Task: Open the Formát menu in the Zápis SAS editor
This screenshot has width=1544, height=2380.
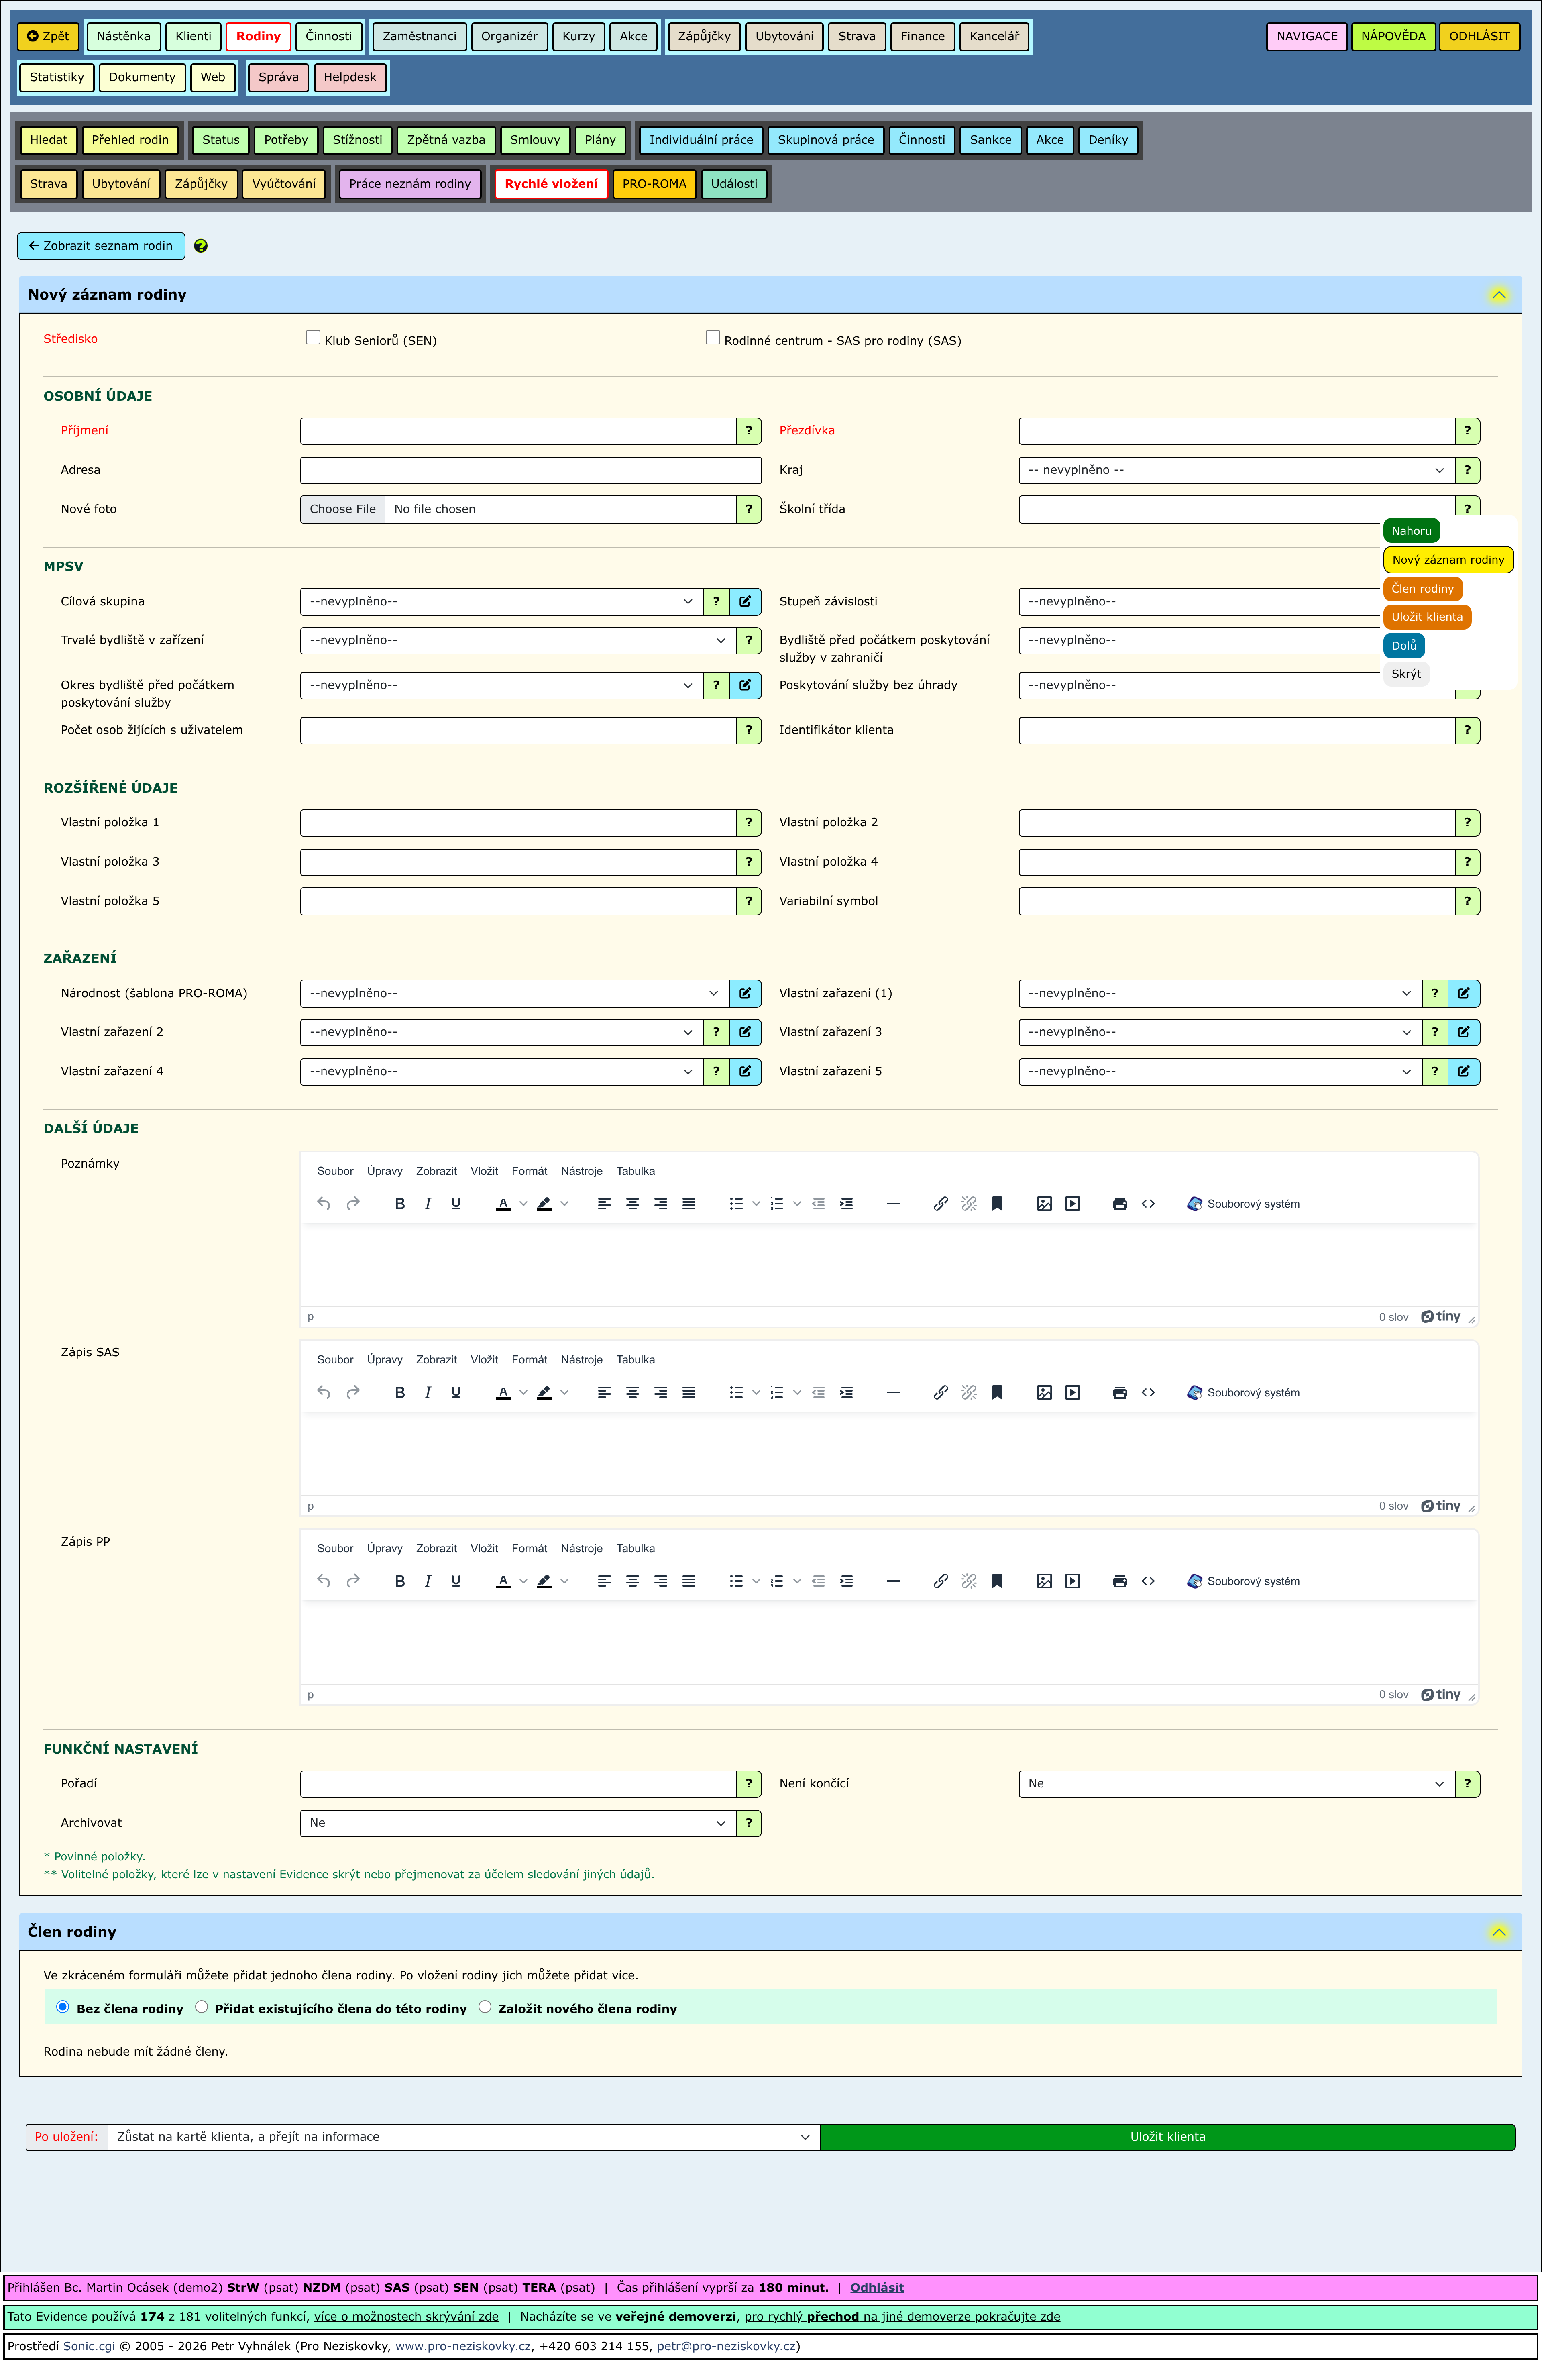Action: (x=529, y=1360)
